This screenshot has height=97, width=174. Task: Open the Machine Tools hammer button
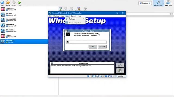pos(158,3)
